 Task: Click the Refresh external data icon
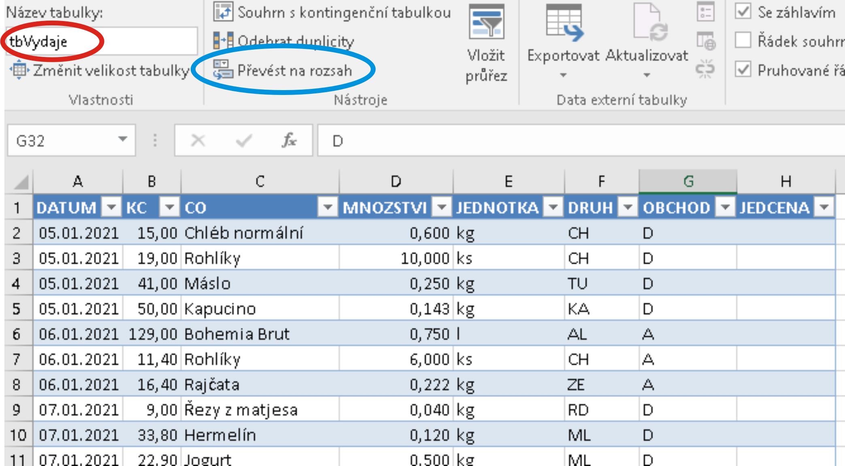650,22
